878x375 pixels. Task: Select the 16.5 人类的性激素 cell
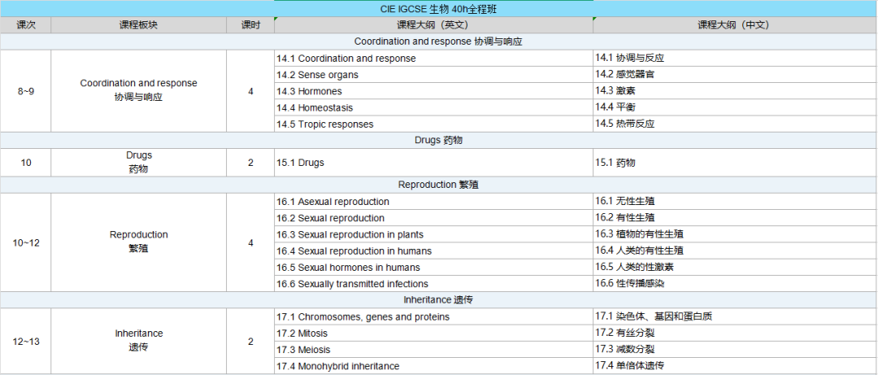(x=733, y=267)
